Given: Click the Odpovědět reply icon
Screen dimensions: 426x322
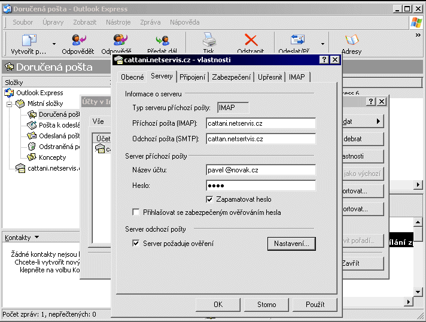Looking at the screenshot, I should coord(79,40).
